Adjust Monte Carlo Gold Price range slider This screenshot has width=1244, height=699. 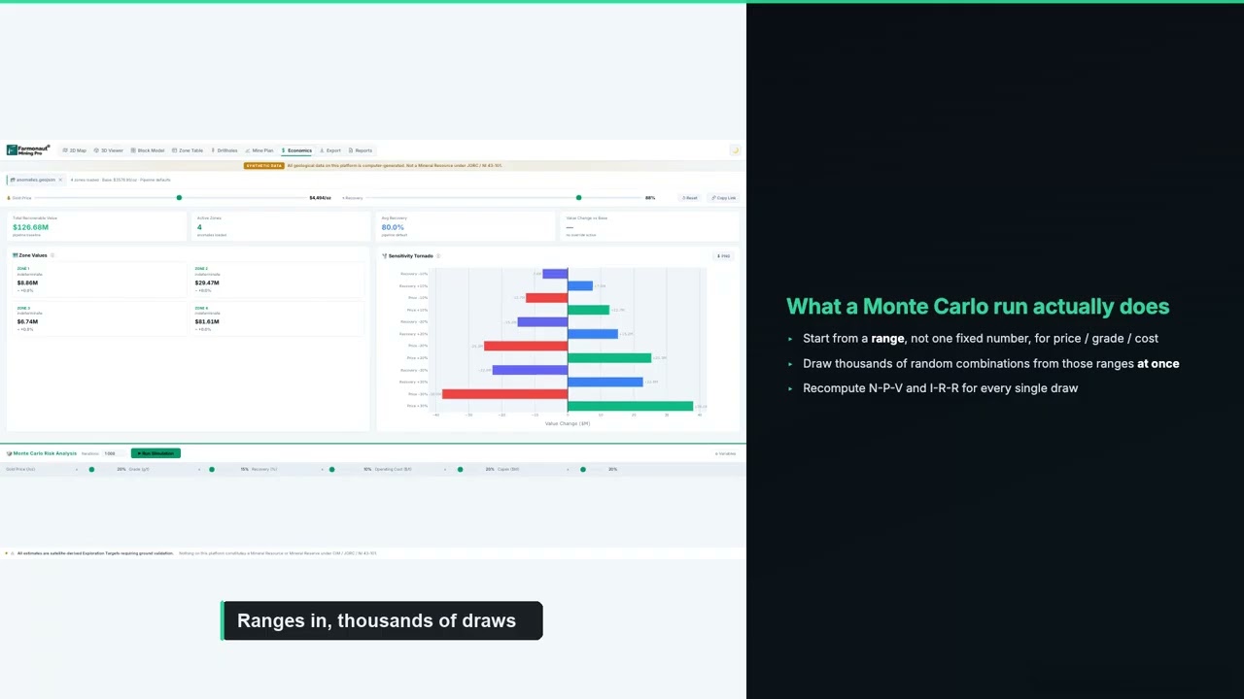point(92,469)
